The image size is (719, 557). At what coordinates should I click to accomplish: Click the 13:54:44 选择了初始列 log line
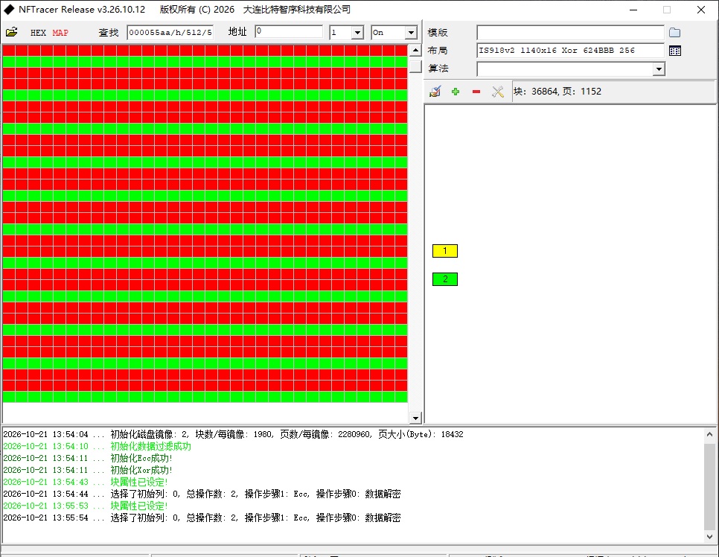(202, 494)
